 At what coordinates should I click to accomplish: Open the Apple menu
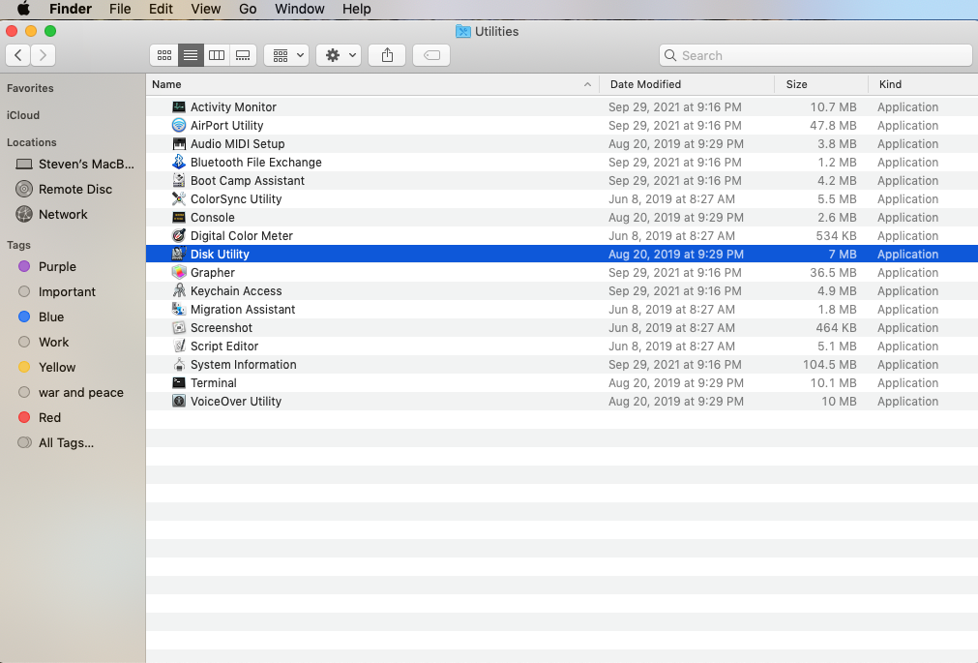coord(23,9)
